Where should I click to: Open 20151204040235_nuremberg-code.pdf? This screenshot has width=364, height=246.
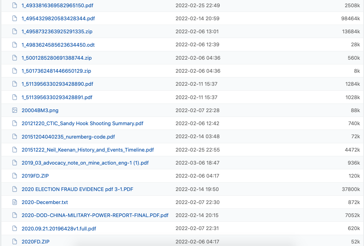(68, 136)
